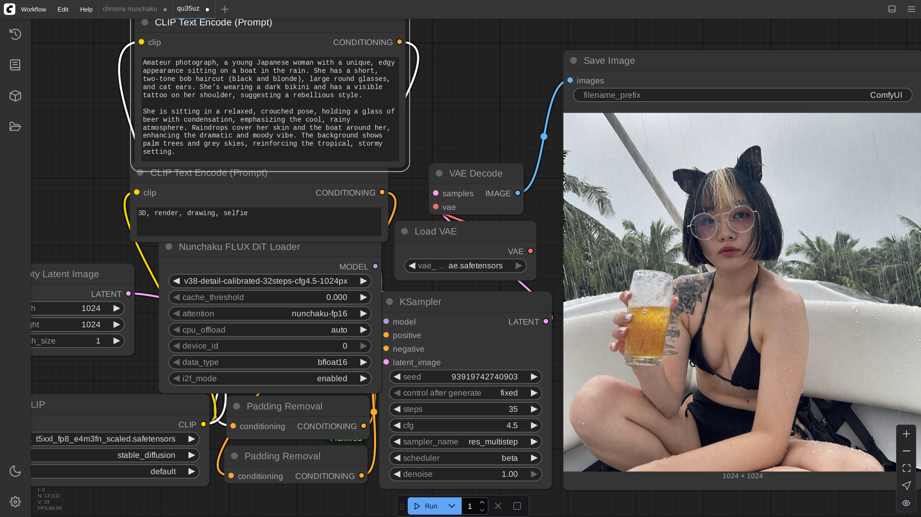This screenshot has height=517, width=921.
Task: Open the Run button dropdown arrow
Action: [452, 506]
